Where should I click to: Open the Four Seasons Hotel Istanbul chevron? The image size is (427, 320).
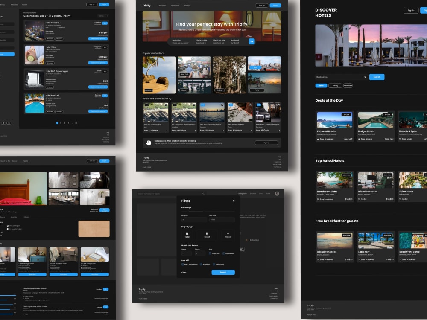[x=195, y=130]
